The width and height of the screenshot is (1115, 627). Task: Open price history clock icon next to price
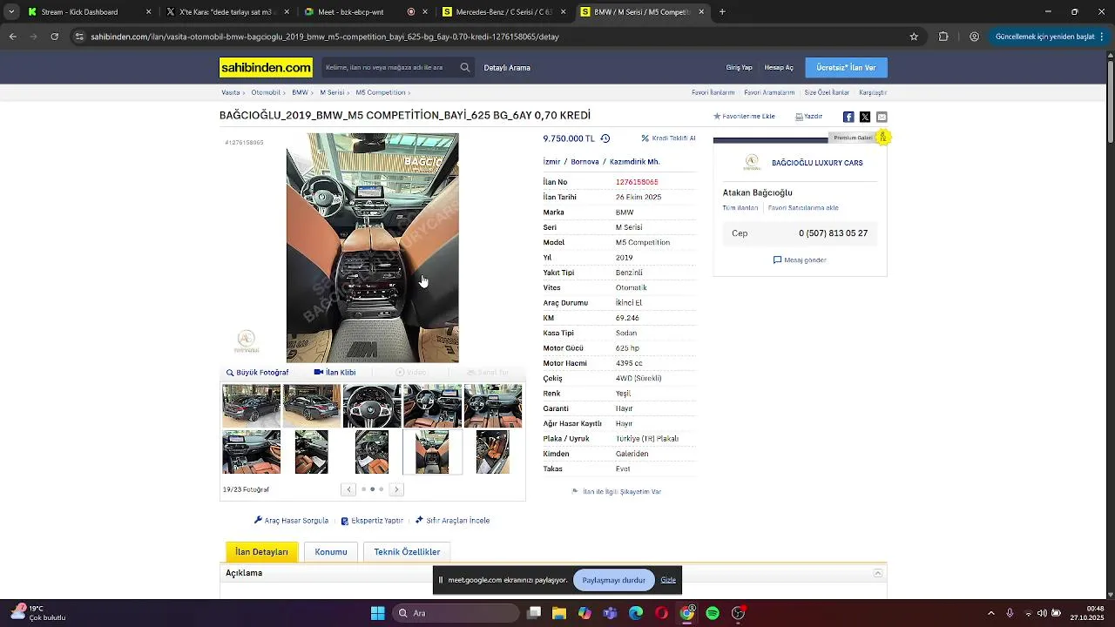pyautogui.click(x=605, y=138)
